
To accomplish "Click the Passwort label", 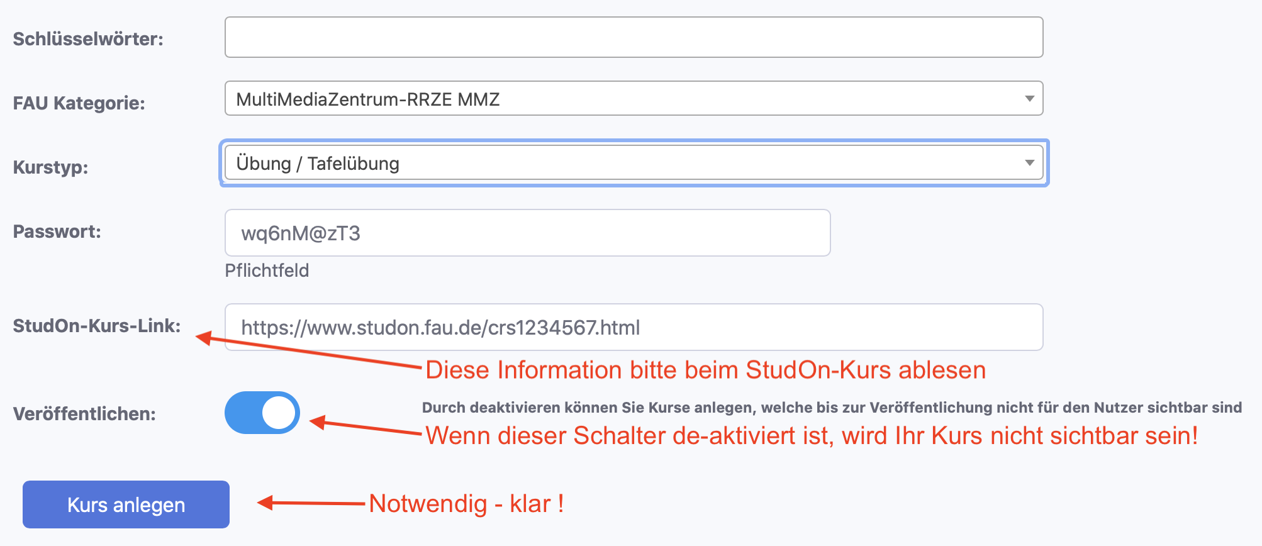I will 57,231.
